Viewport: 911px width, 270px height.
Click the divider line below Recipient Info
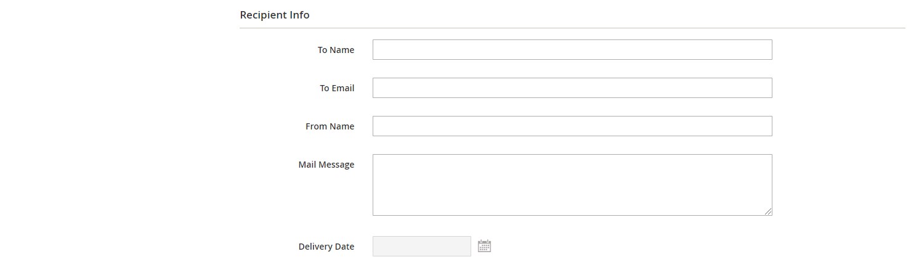(572, 28)
